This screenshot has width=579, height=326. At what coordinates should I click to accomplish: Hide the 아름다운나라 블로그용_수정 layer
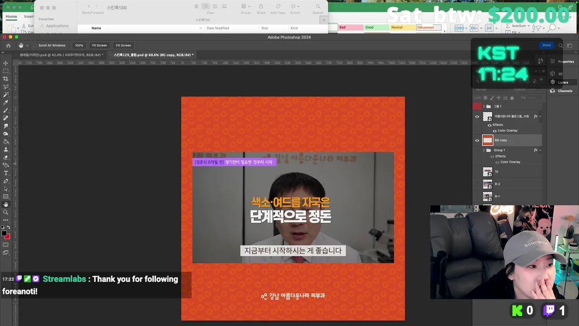tap(477, 116)
